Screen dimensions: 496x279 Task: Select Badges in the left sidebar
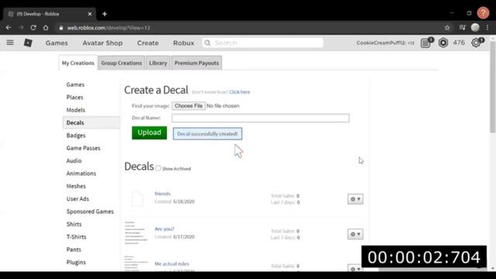[76, 136]
